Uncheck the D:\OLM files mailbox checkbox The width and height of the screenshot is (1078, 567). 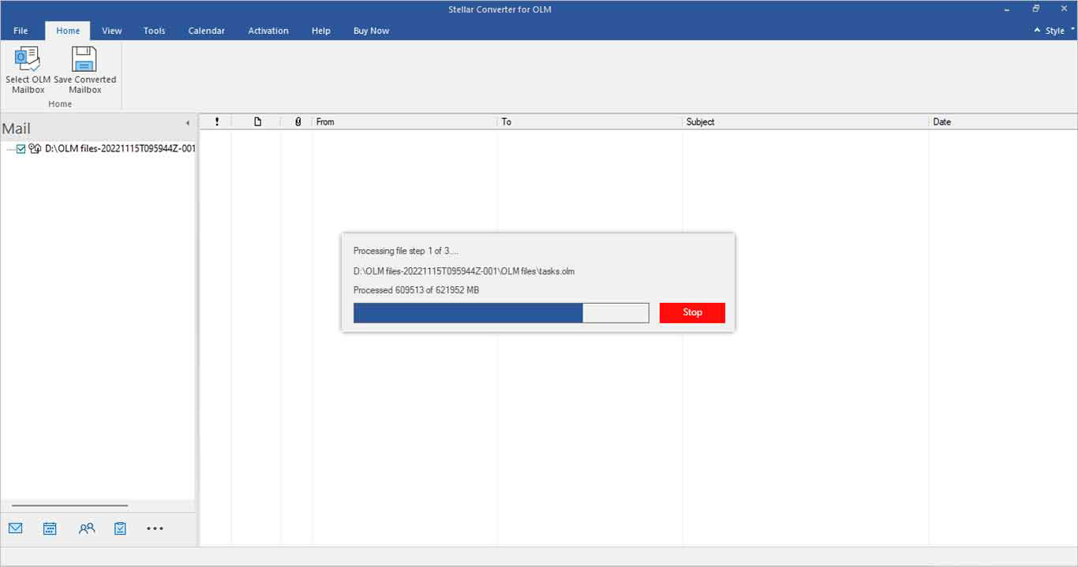[21, 149]
